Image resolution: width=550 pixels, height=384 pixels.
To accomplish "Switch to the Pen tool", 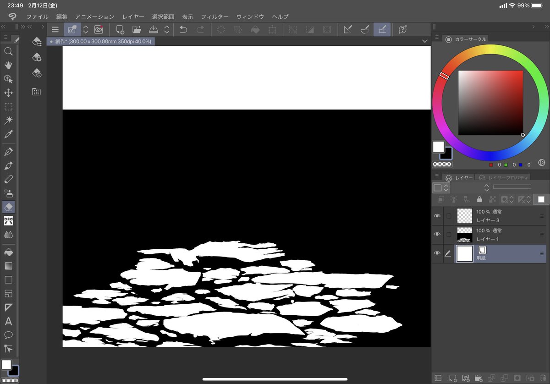I will pos(8,151).
